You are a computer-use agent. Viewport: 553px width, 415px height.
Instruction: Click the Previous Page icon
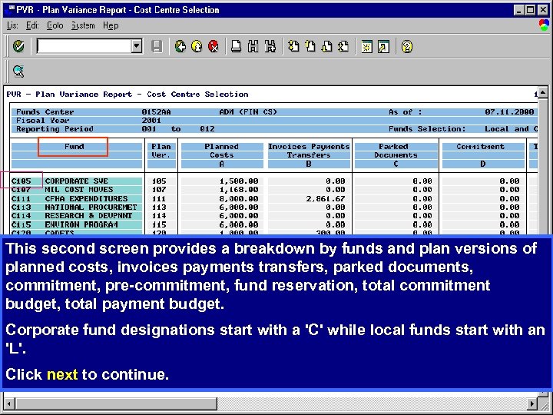click(x=310, y=46)
